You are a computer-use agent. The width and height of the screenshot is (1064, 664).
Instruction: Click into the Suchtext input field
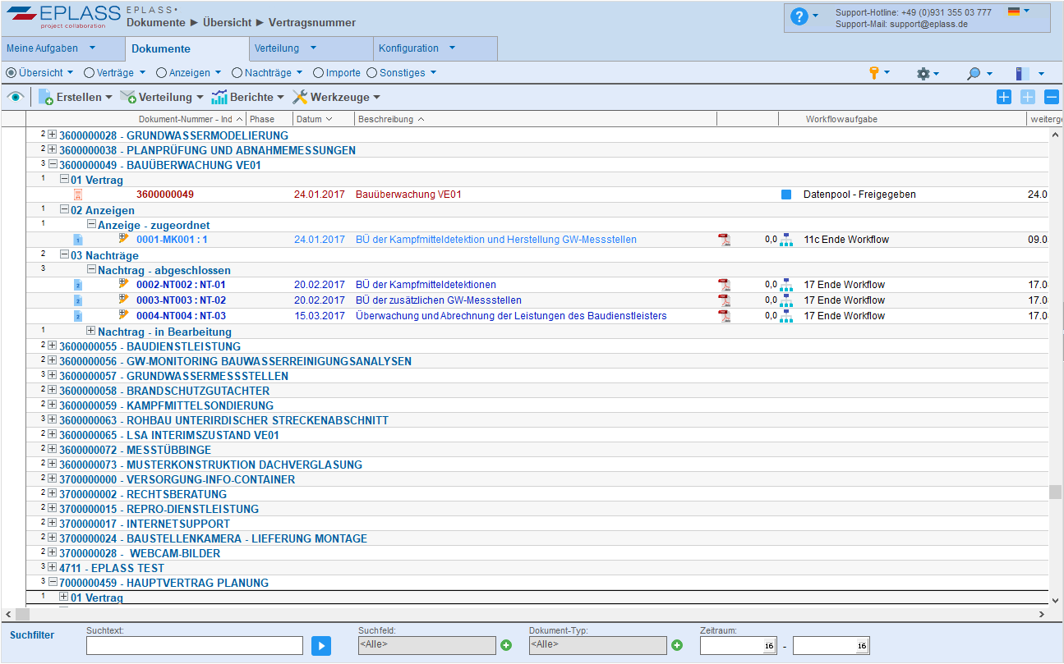[194, 646]
